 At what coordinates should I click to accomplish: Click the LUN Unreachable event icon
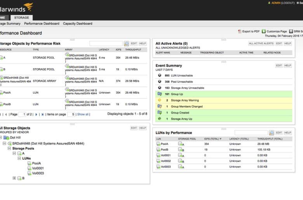pos(160,76)
